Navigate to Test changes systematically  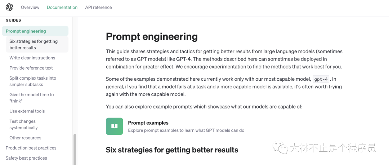23,124
